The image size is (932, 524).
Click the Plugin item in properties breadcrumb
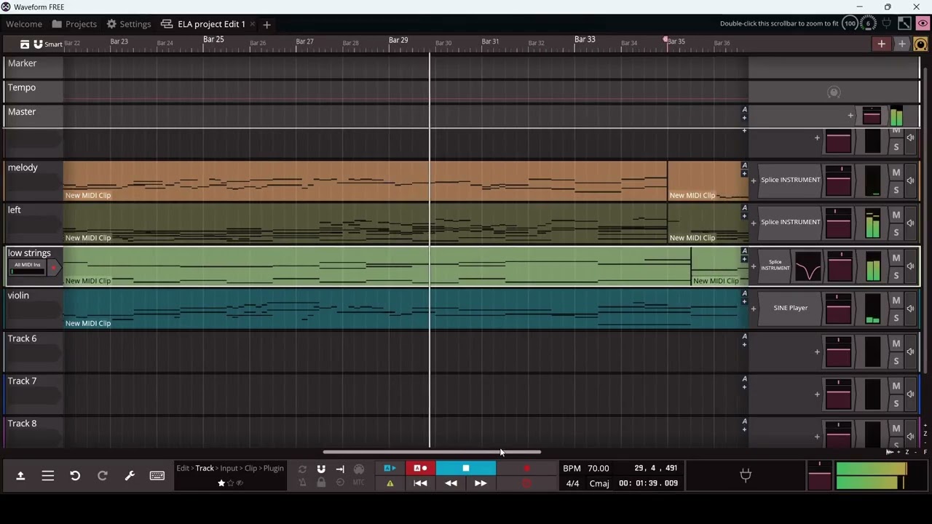(274, 469)
